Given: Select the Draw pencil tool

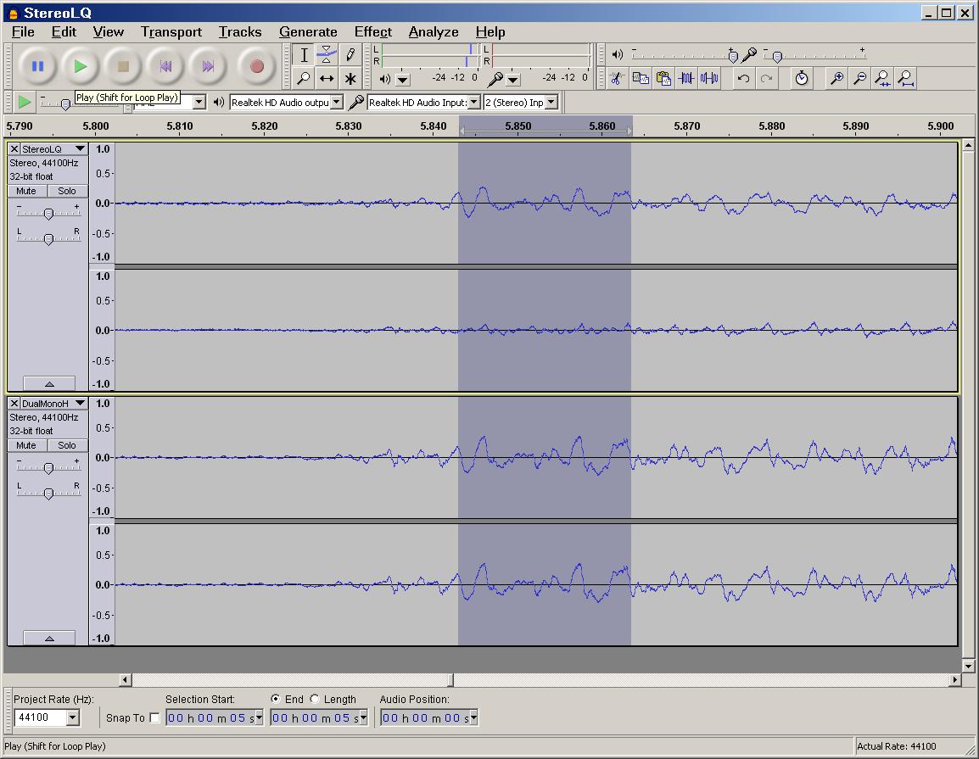Looking at the screenshot, I should pos(350,55).
